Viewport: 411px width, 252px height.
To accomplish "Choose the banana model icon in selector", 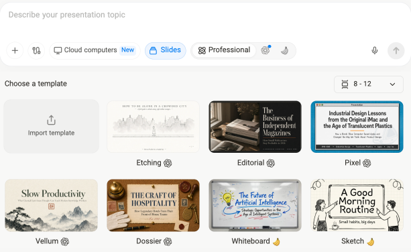I will point(285,50).
